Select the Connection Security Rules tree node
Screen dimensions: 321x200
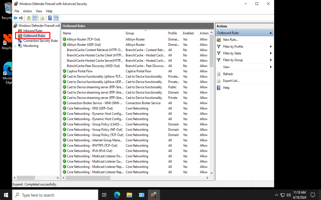(40, 41)
